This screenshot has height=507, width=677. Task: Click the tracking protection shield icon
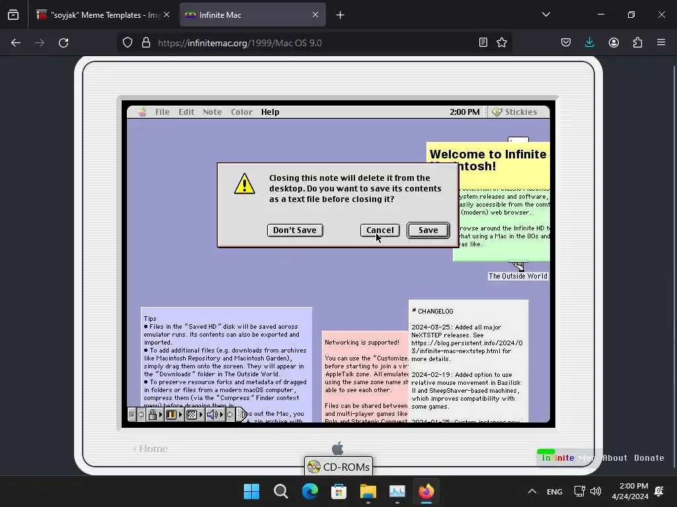[x=128, y=43]
